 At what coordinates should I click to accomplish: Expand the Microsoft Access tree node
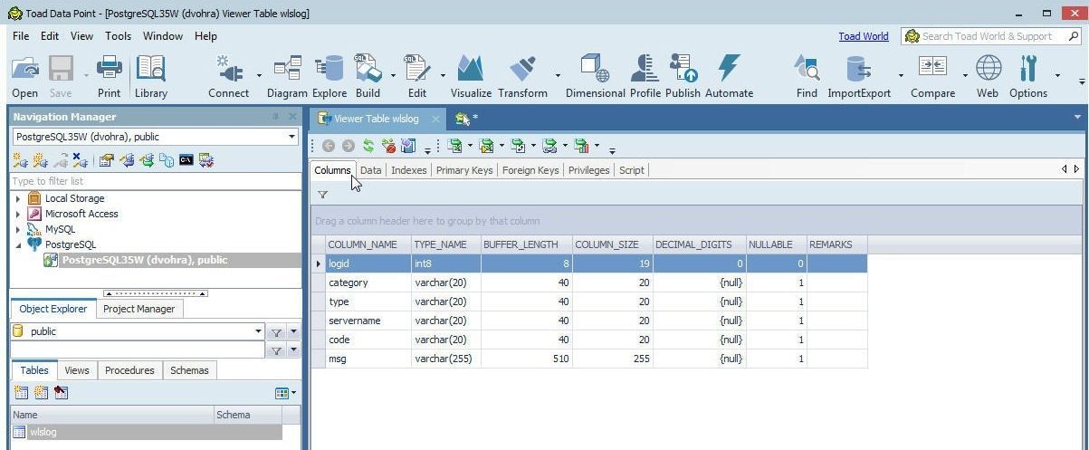(x=18, y=214)
